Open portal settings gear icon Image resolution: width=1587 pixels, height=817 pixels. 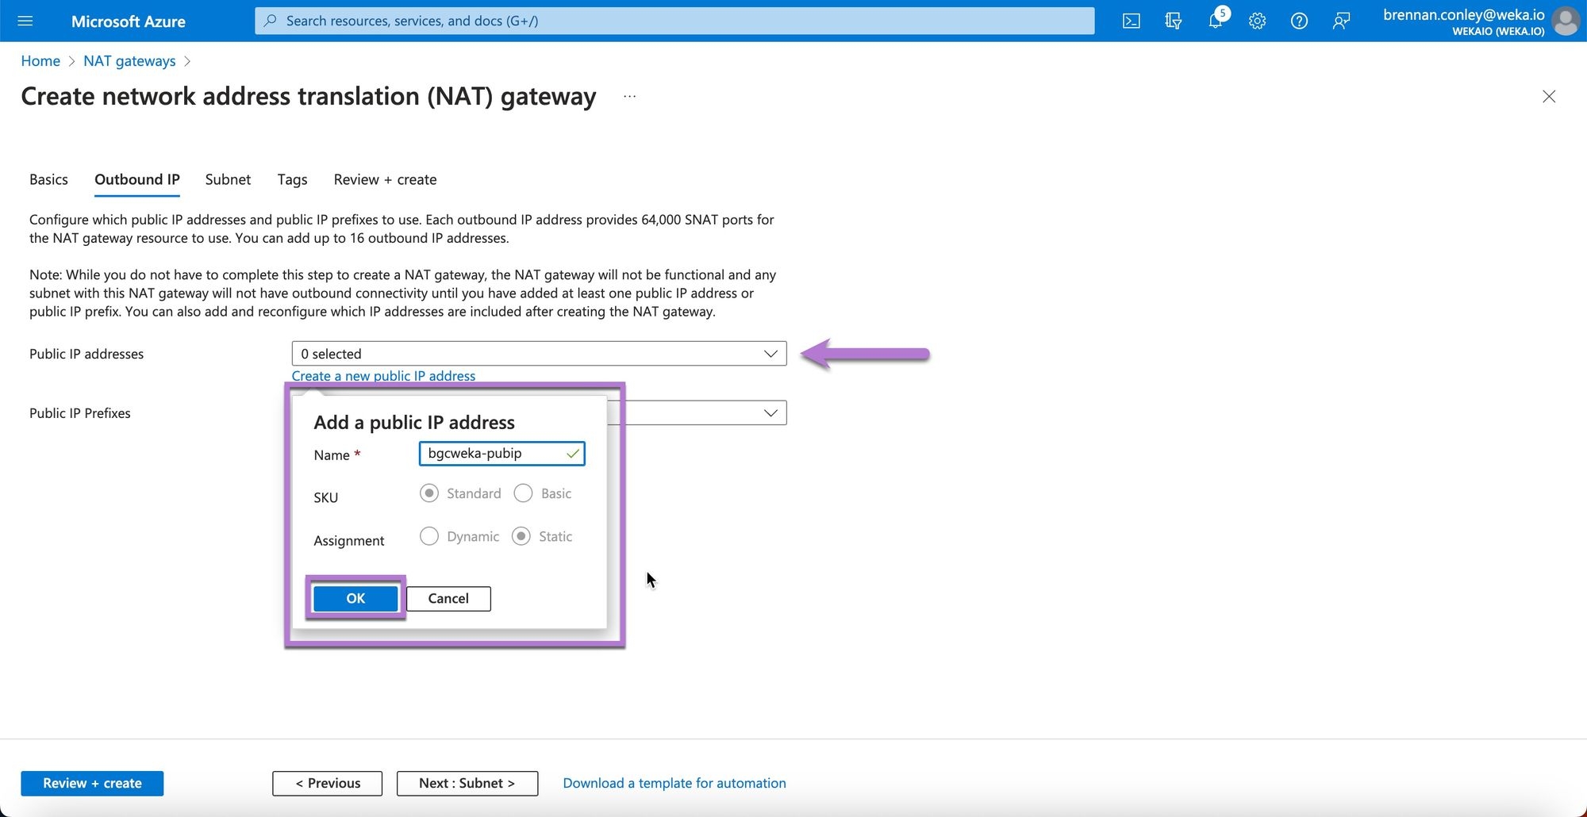1257,21
